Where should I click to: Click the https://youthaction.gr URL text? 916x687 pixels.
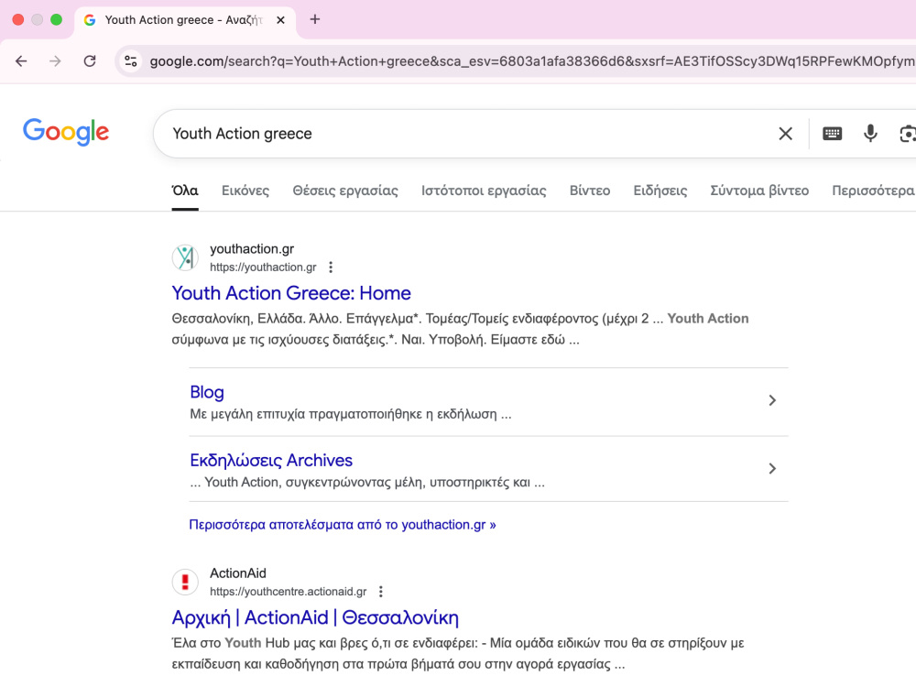(263, 267)
